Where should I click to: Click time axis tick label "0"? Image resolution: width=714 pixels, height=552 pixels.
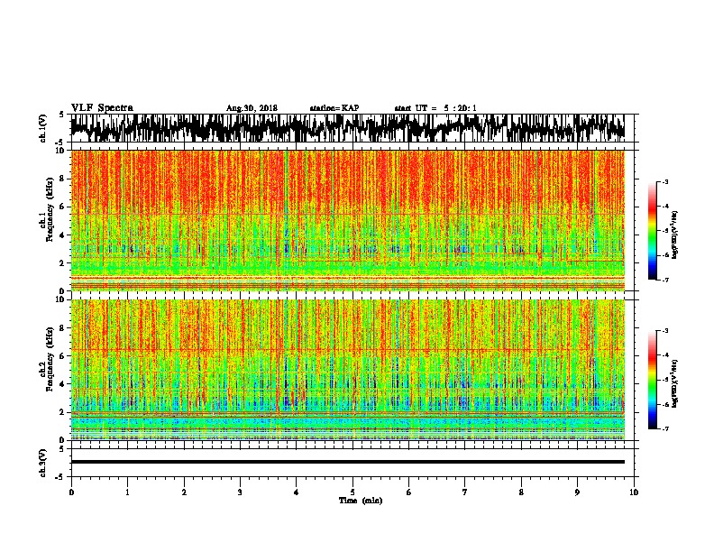coord(71,492)
